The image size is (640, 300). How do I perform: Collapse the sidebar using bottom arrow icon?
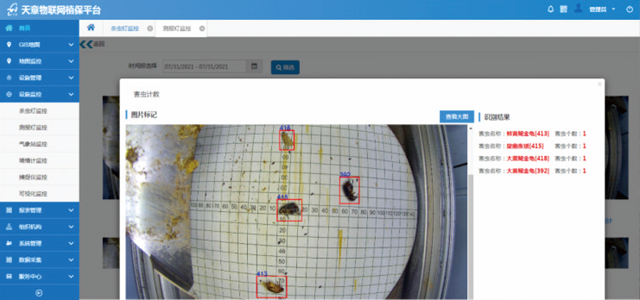tap(39, 292)
